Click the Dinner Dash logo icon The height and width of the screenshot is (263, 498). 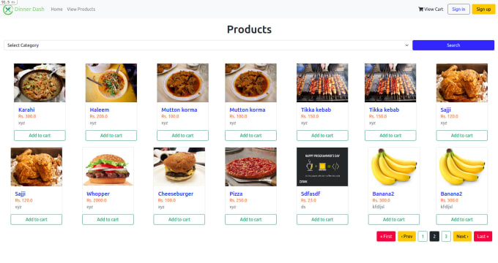click(8, 9)
